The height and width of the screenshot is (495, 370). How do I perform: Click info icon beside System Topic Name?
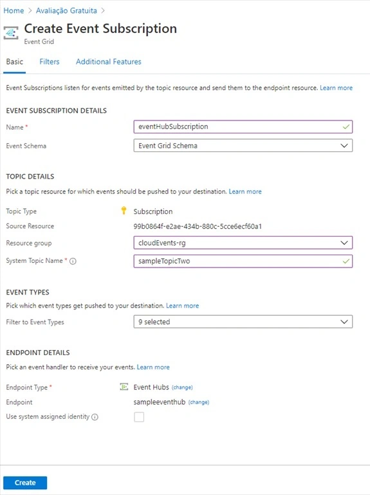pos(73,261)
